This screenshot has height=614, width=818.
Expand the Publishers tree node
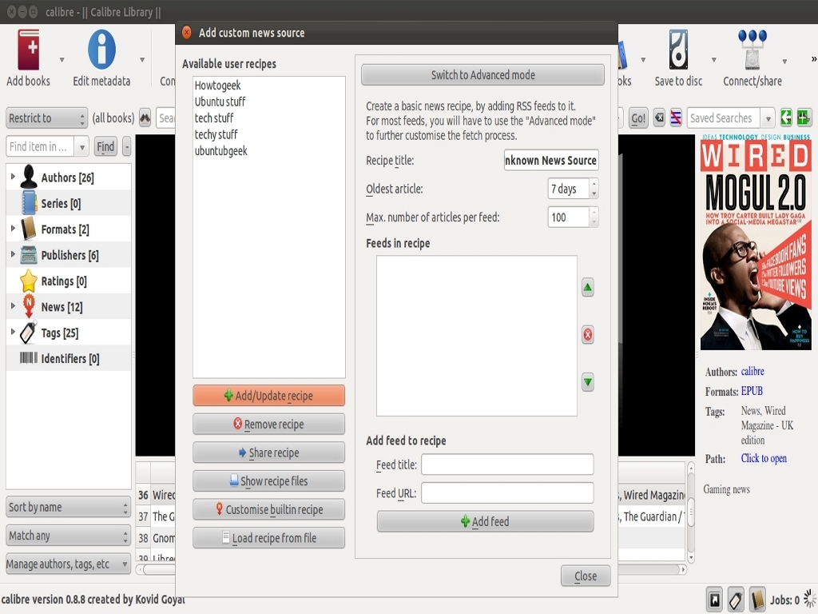pyautogui.click(x=13, y=254)
